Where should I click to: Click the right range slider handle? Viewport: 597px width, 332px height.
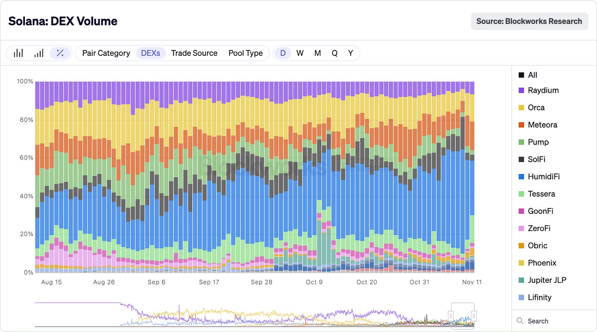pos(474,315)
